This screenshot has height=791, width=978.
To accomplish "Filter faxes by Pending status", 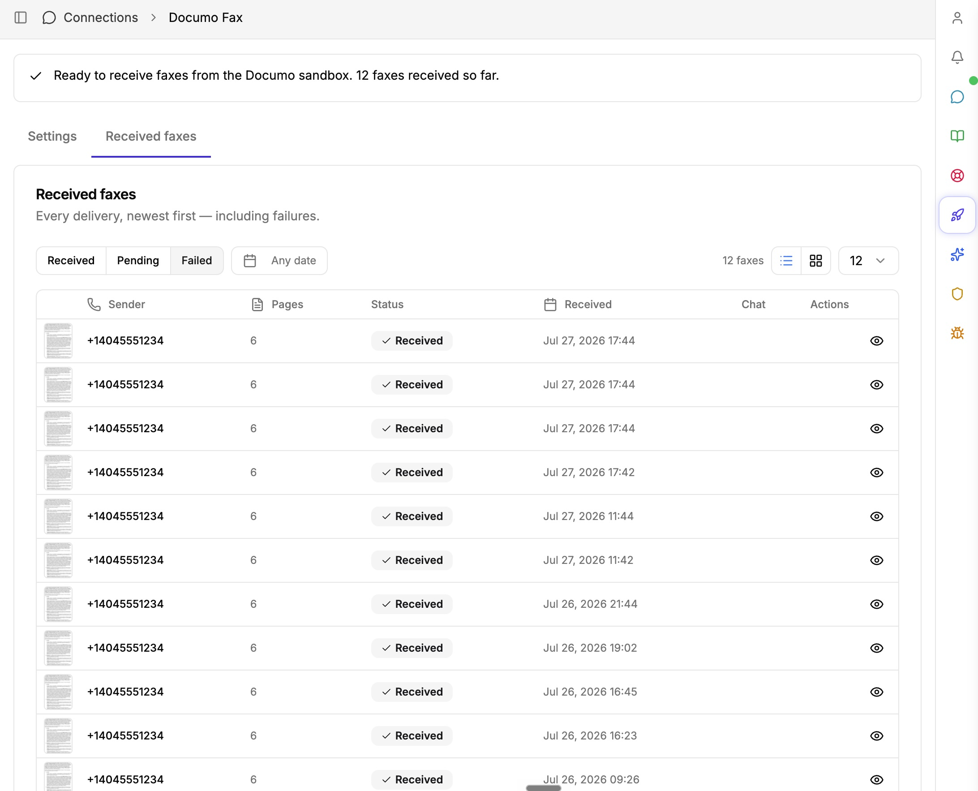I will [138, 261].
